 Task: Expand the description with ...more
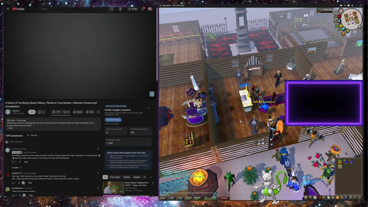10,128
